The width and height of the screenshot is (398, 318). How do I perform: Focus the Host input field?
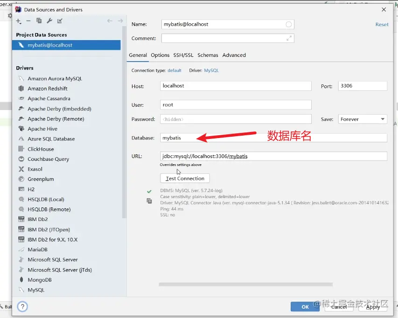click(x=236, y=86)
